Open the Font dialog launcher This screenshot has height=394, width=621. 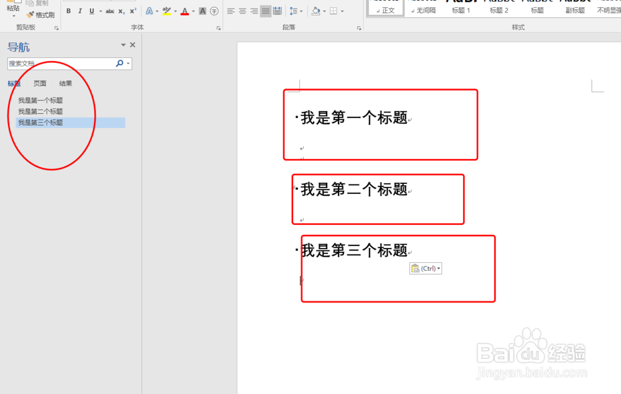coord(219,28)
